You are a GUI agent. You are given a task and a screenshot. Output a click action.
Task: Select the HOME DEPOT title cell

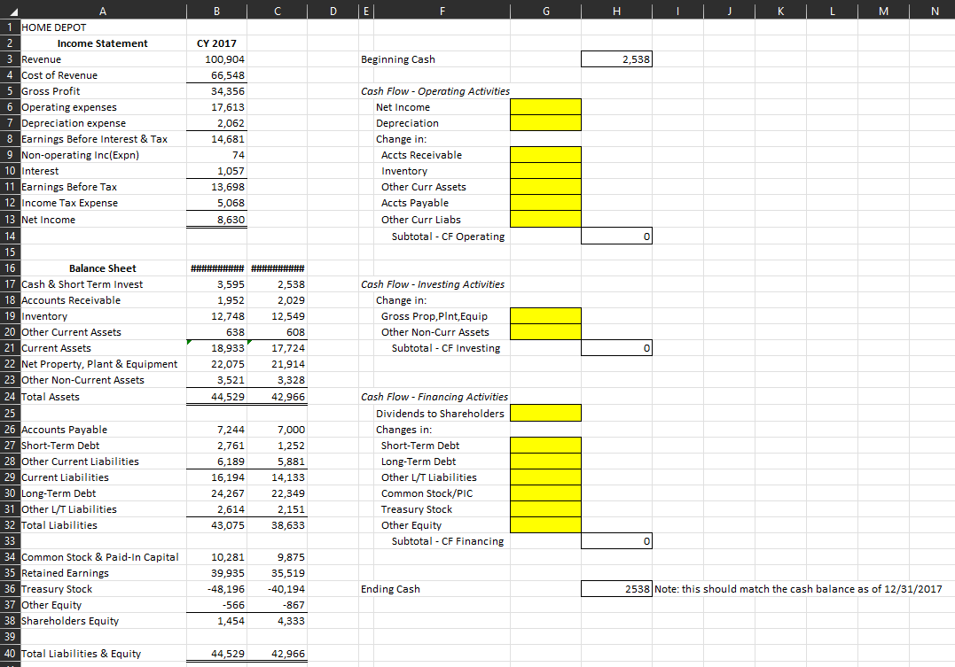click(x=104, y=27)
